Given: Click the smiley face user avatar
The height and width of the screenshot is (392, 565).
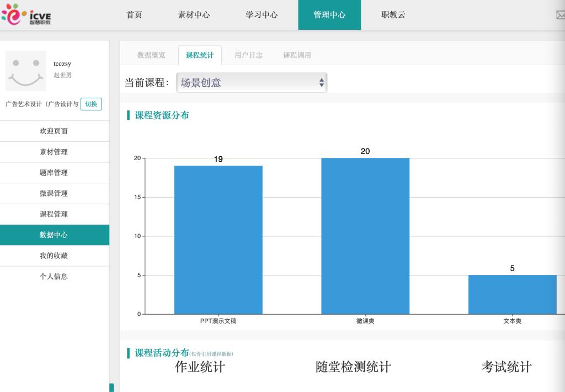Looking at the screenshot, I should click(26, 71).
